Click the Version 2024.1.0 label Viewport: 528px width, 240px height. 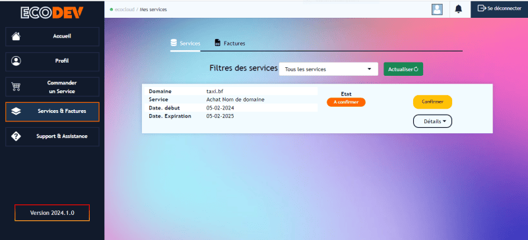pos(52,213)
